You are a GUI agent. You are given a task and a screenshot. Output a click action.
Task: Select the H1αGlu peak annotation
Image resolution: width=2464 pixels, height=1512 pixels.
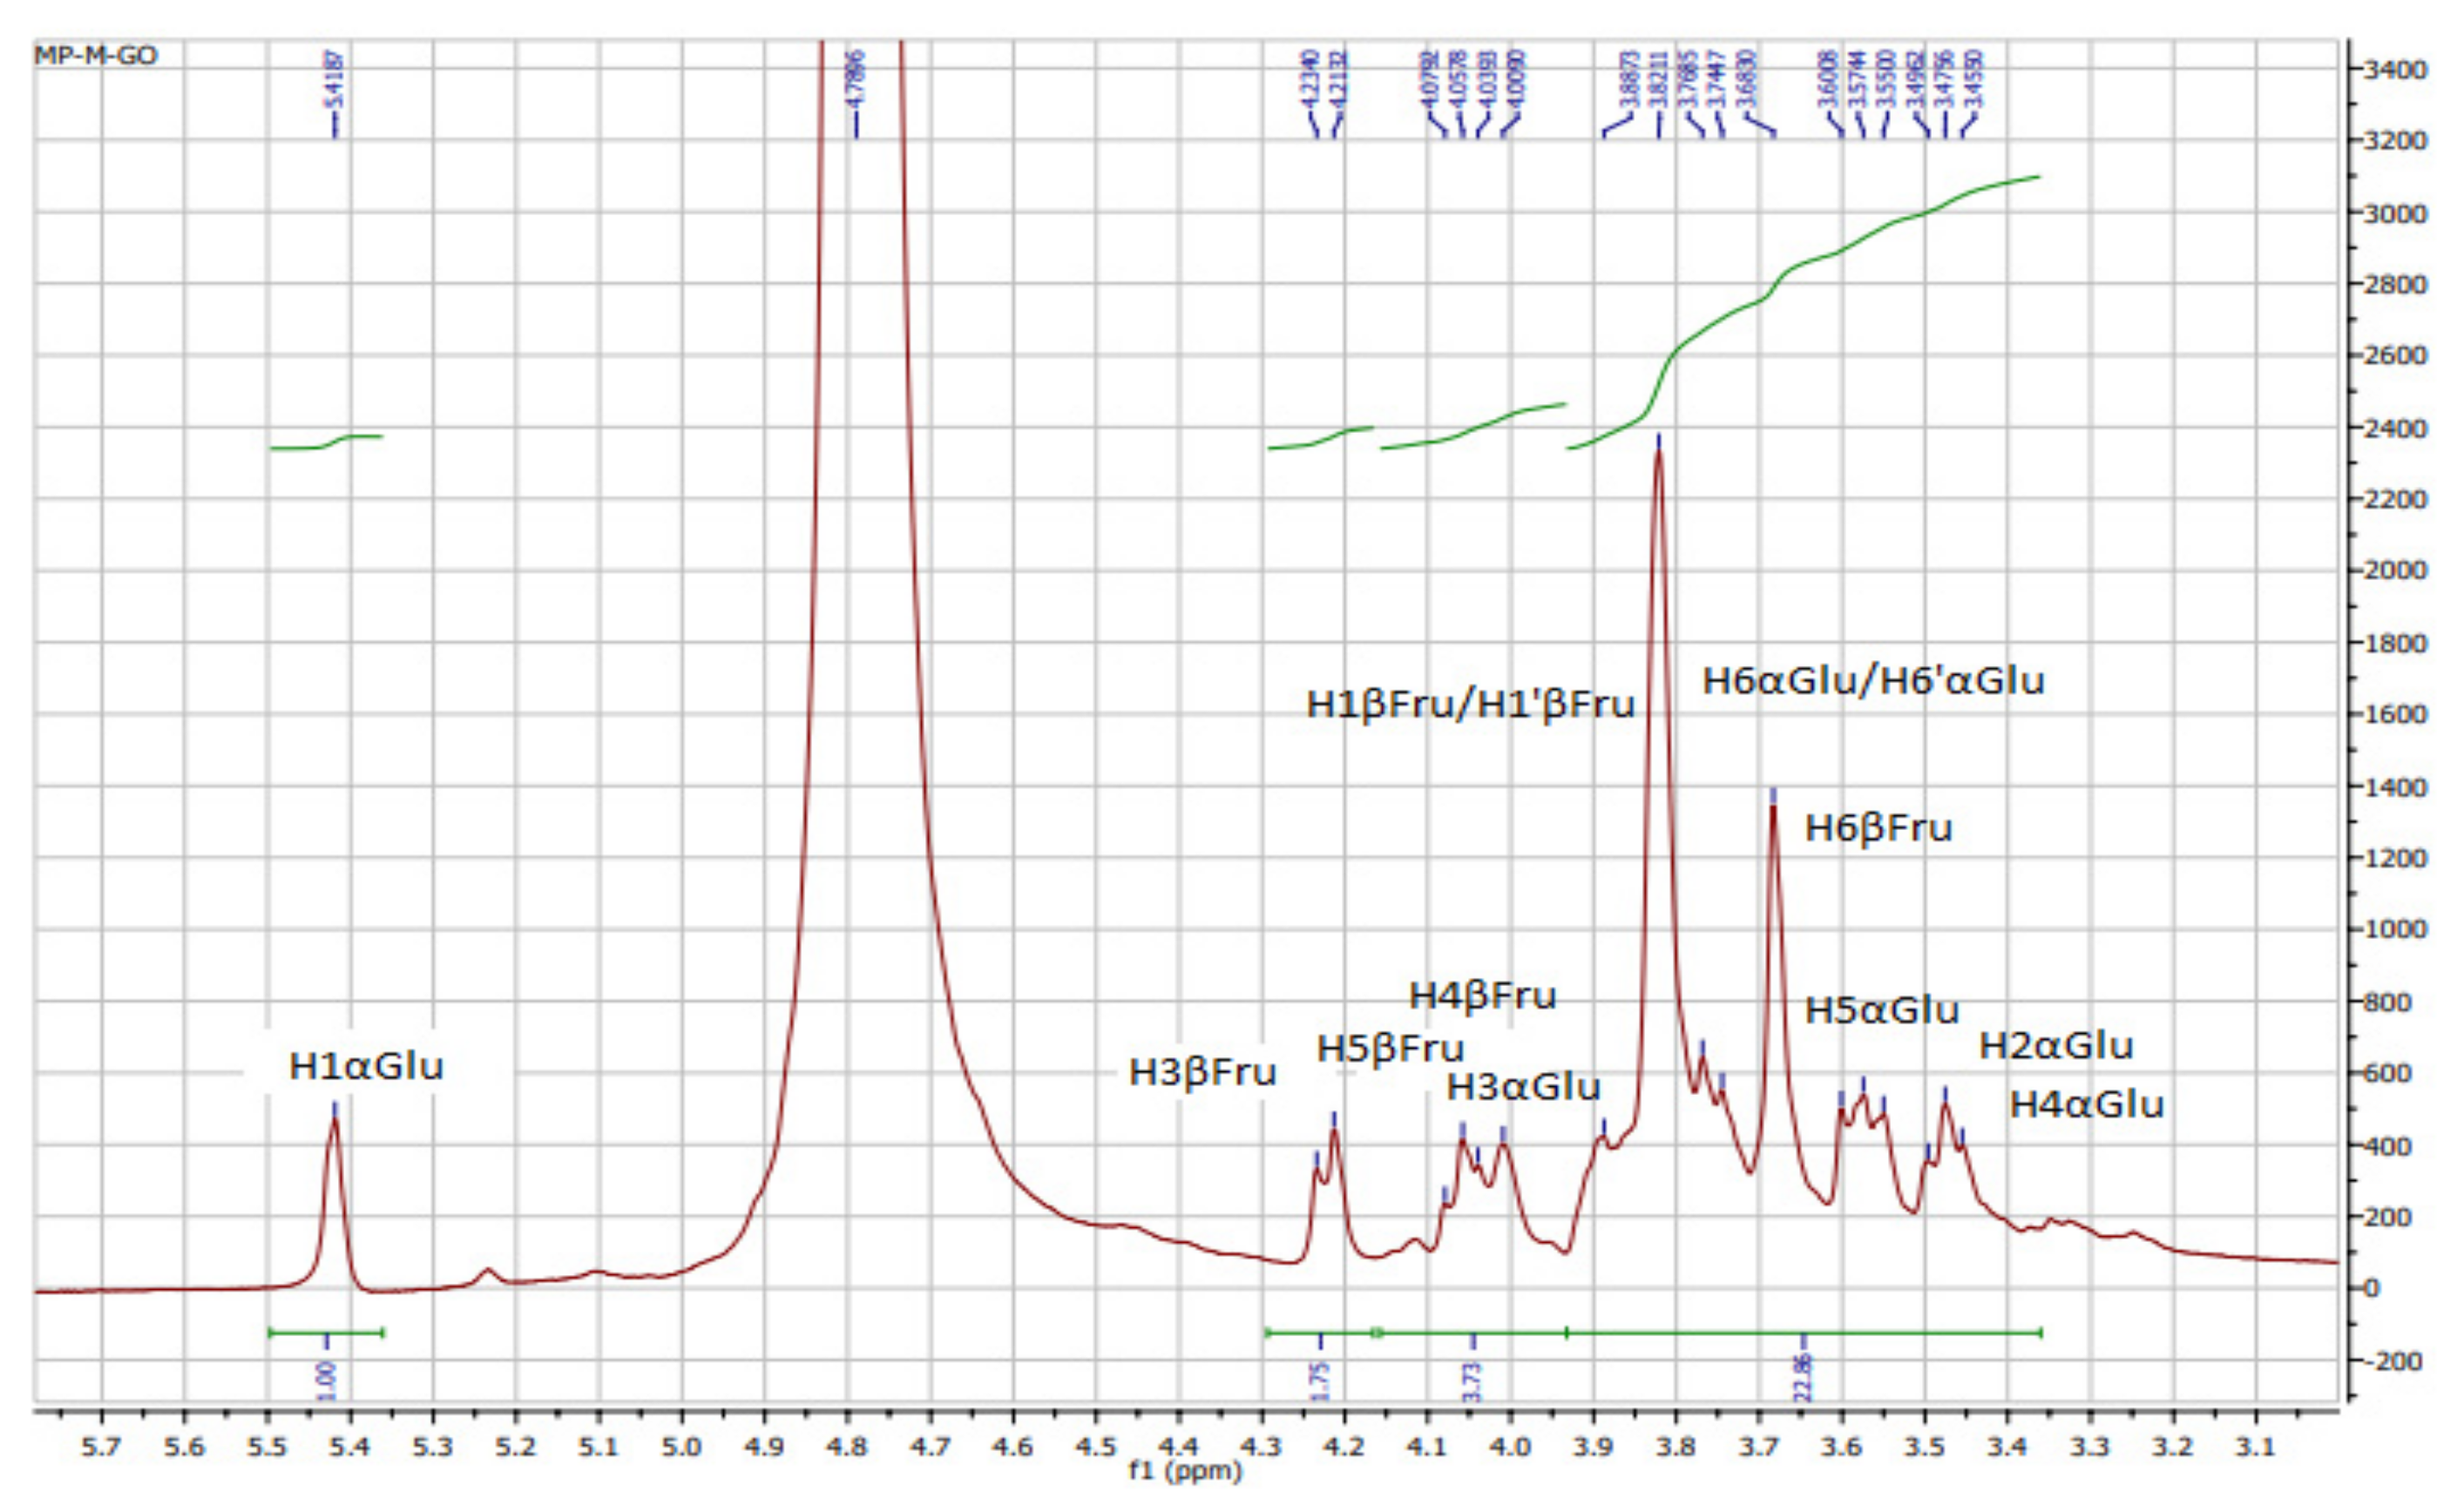click(x=365, y=1067)
